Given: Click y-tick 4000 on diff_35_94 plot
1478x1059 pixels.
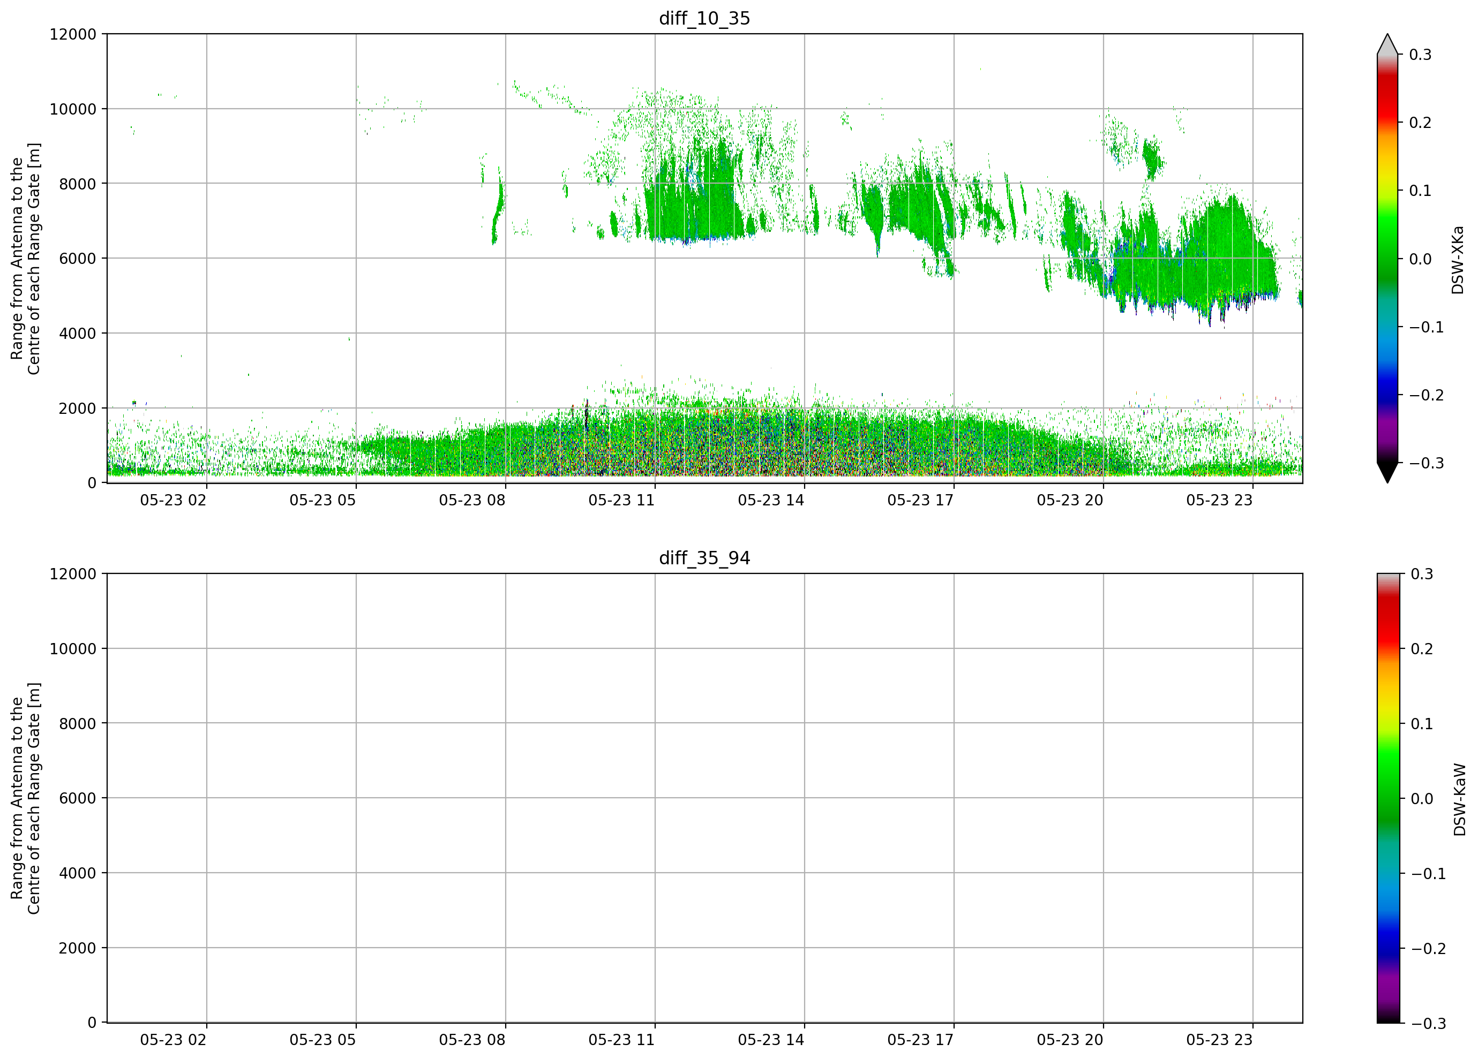Looking at the screenshot, I should pyautogui.click(x=78, y=873).
